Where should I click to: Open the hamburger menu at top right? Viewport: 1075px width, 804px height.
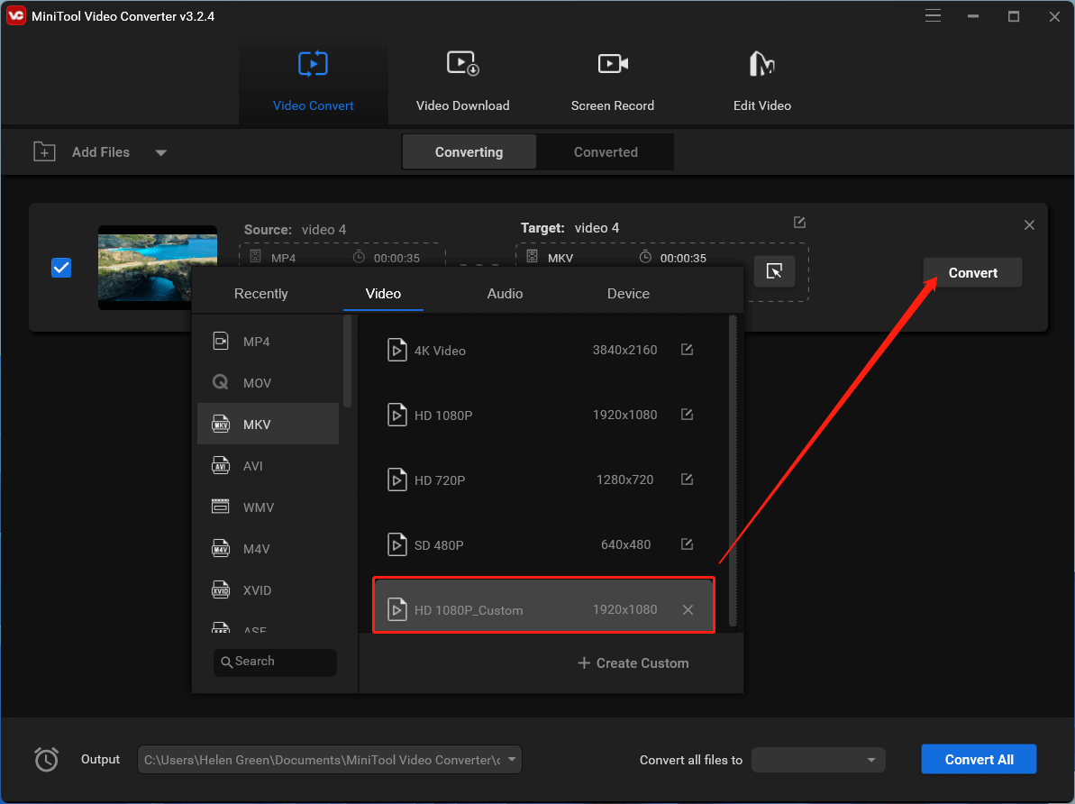[933, 15]
